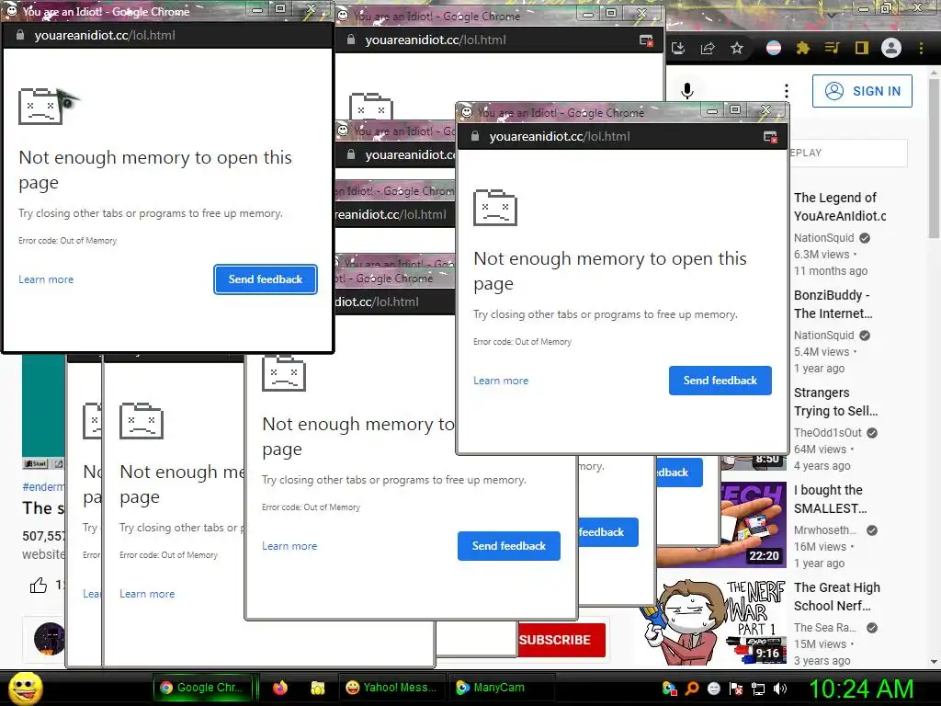Click the TheOdd1sOut channel name
Viewport: 941px width, 706px height.
(828, 432)
